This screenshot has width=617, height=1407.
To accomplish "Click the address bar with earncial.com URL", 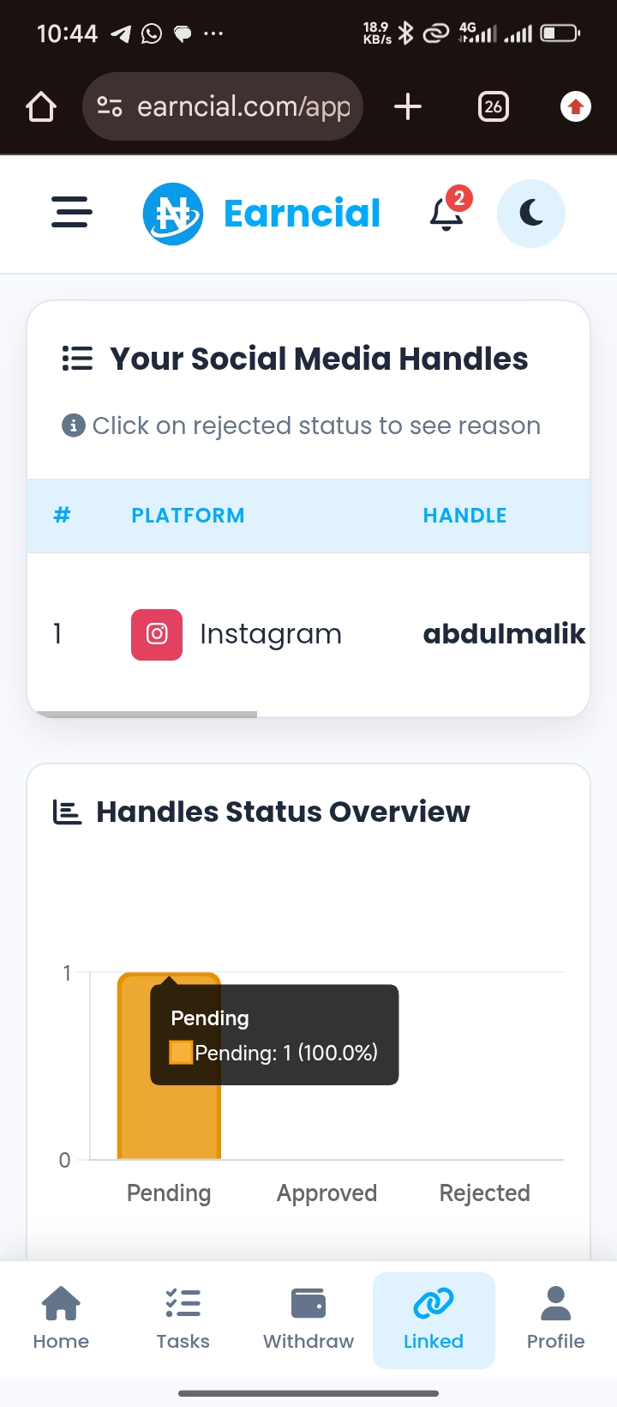I will coord(243,107).
